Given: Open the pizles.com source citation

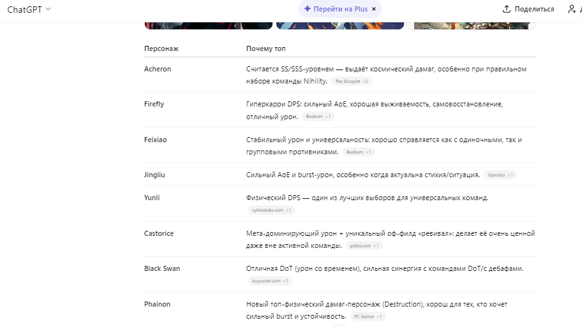Looking at the screenshot, I should (364, 245).
